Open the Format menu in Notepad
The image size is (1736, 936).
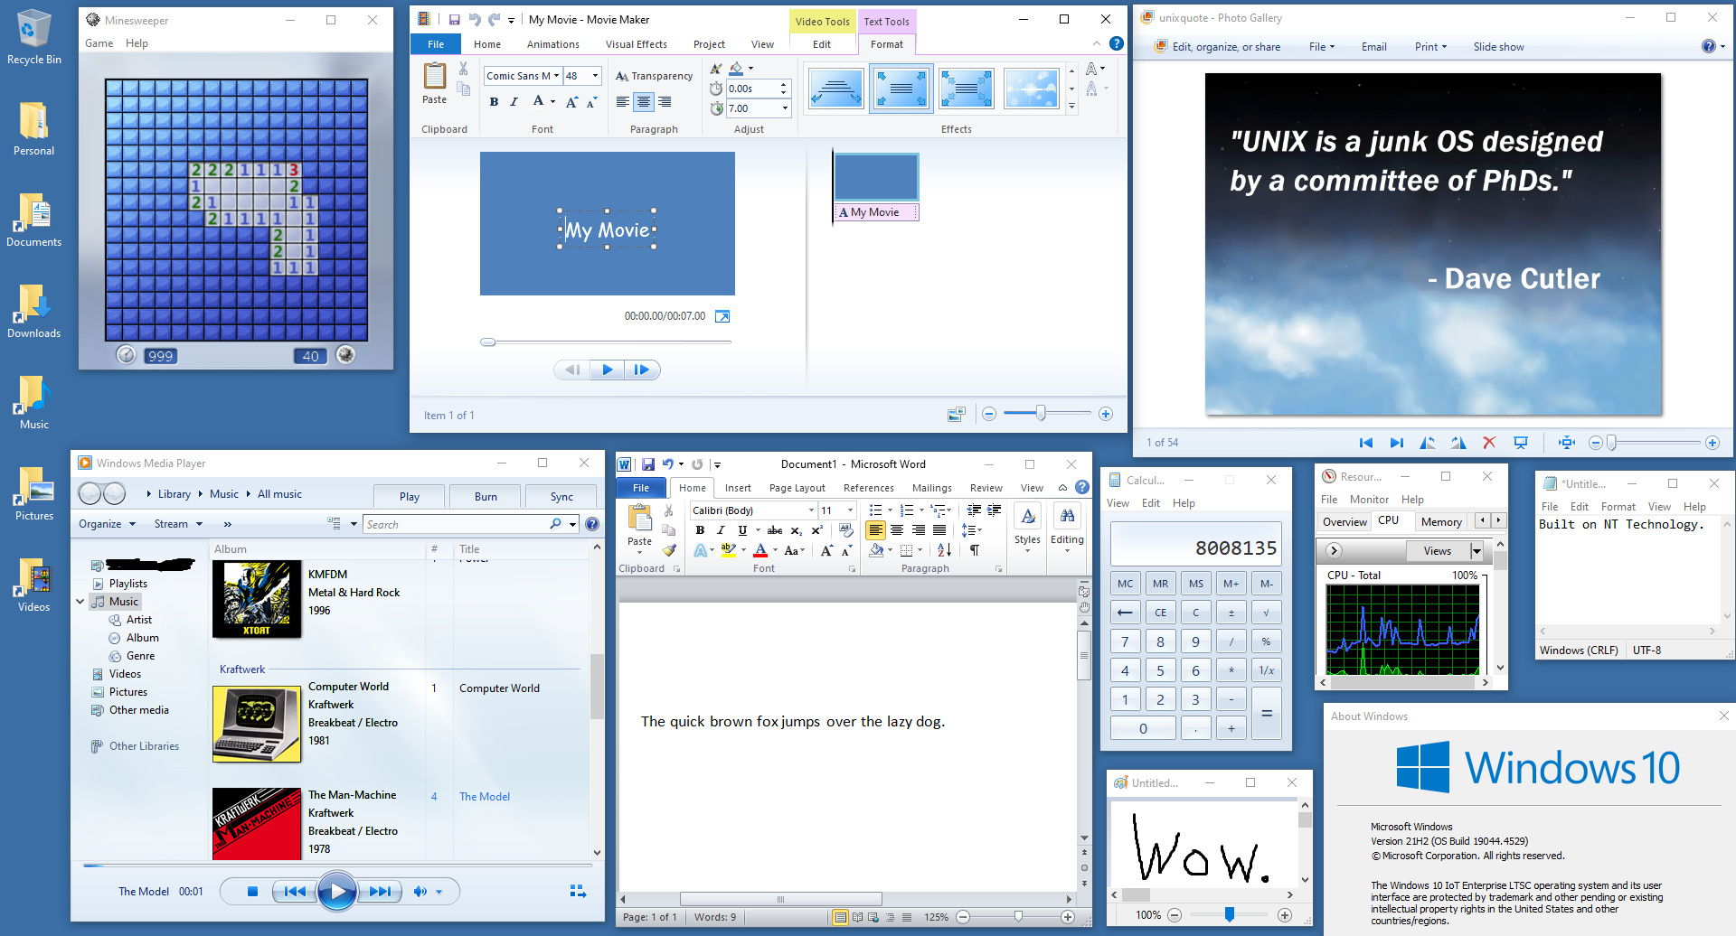click(1618, 507)
